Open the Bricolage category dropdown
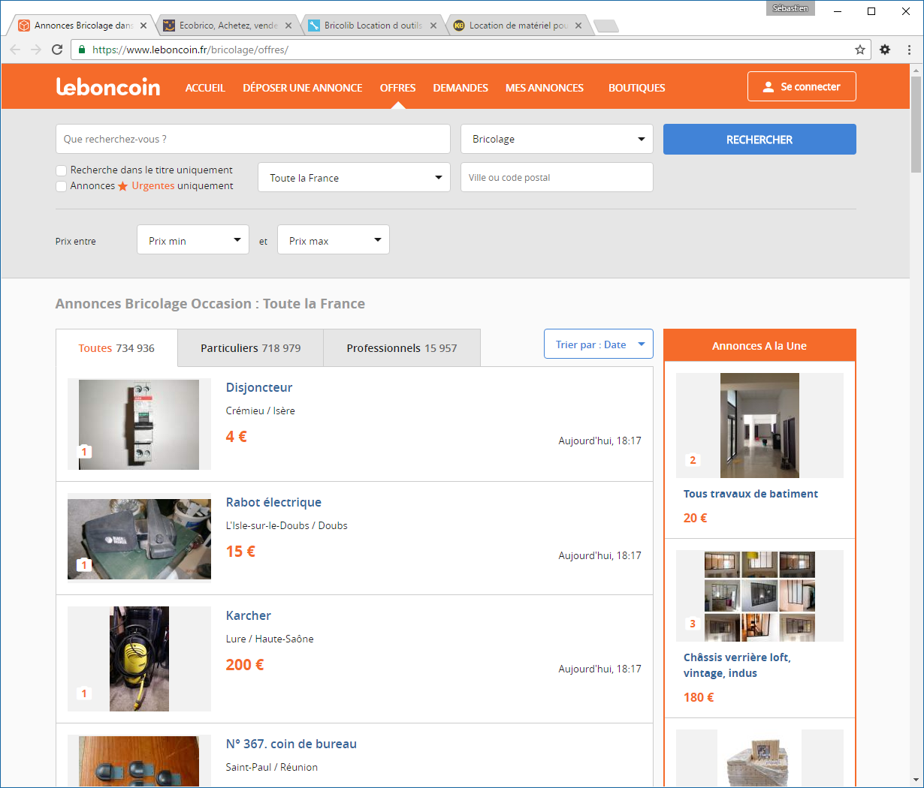The image size is (924, 788). (557, 139)
